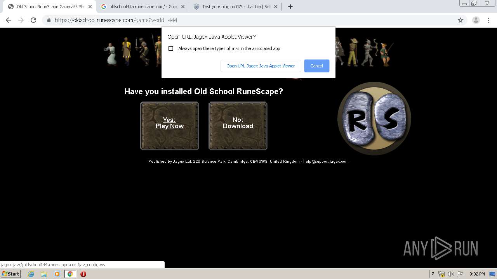Switch to Test your ping on 07 tab
Screen dimensions: 497x279
click(x=236, y=7)
